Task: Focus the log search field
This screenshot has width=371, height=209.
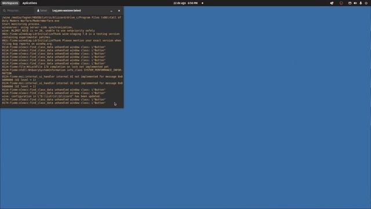Action: [18, 10]
